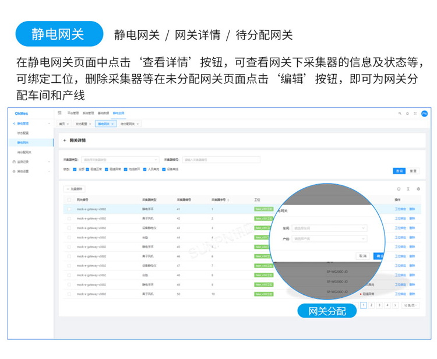This screenshot has width=437, height=359.
Task: Check the select-all checkbox in the table header
Action: coord(69,199)
